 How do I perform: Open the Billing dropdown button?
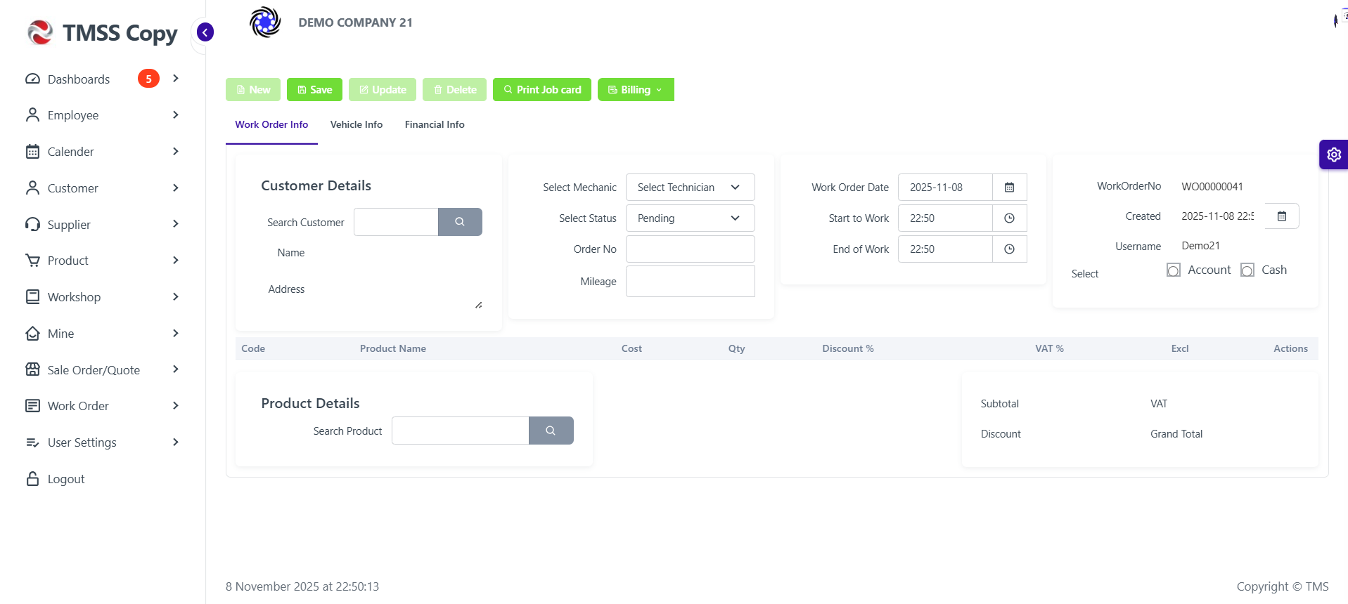click(x=636, y=90)
